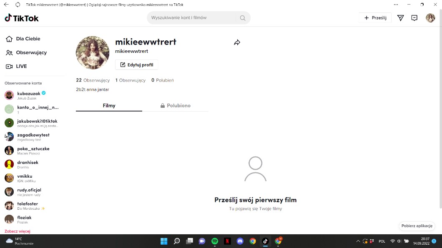Open the direct messages paper plane icon

coord(400,18)
